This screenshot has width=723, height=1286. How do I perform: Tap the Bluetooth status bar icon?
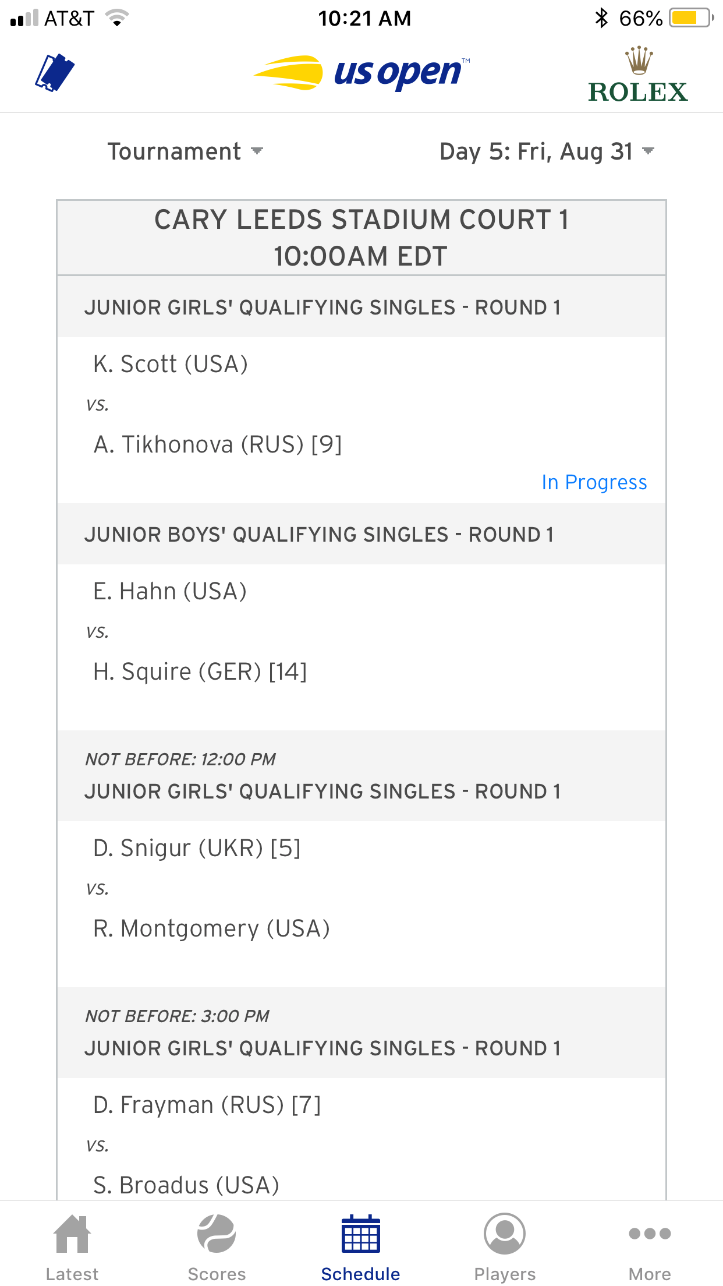pos(601,18)
